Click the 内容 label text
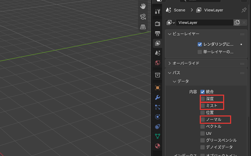The height and width of the screenshot is (156, 251). [193, 92]
